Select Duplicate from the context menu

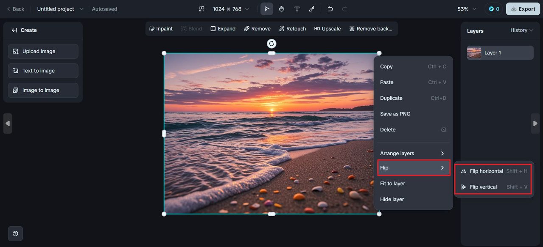413,98
